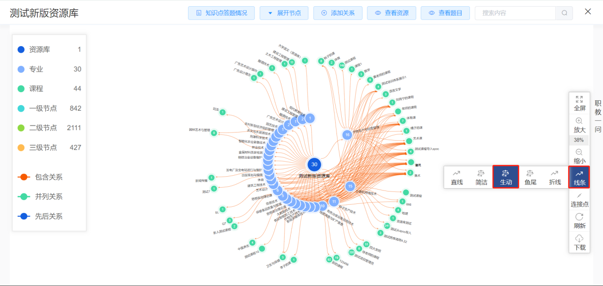Click the 查看资源 button
603x286 pixels.
click(391, 13)
